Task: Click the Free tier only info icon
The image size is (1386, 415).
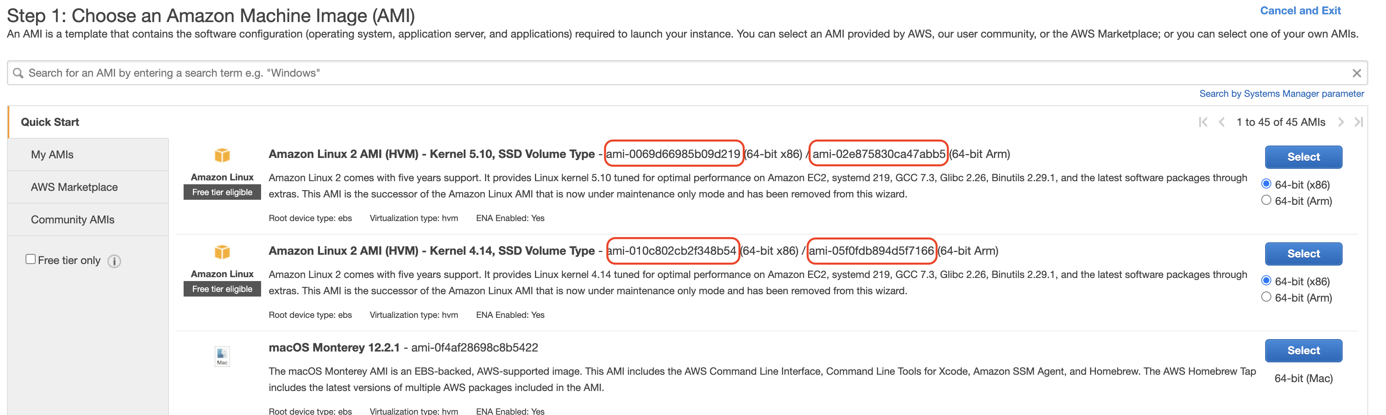Action: click(x=114, y=261)
